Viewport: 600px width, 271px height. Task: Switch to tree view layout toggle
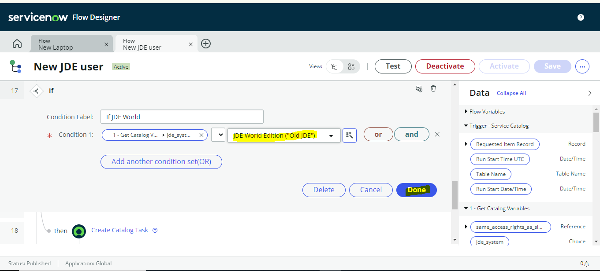[335, 66]
